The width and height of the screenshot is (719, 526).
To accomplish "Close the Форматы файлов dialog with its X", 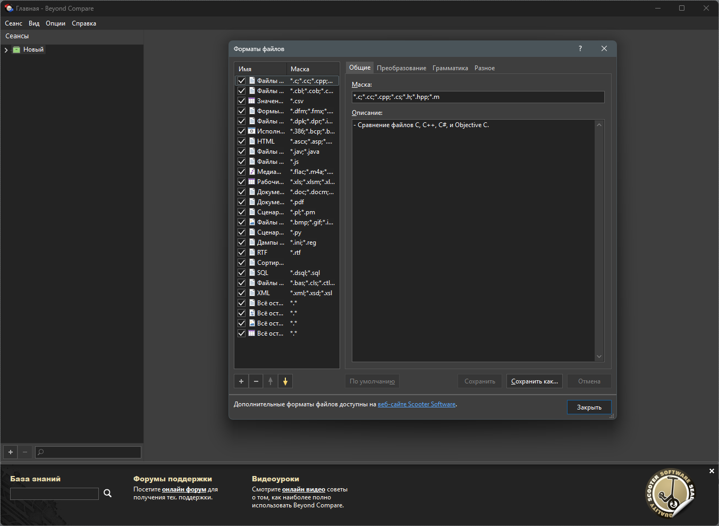I will pos(604,48).
